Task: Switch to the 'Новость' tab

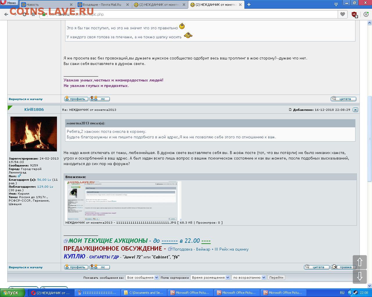Action: point(46,5)
